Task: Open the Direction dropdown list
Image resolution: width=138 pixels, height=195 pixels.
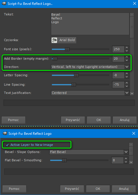Action: pyautogui.click(x=90, y=67)
